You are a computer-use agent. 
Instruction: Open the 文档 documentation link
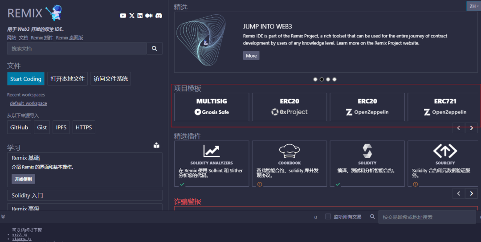coord(23,38)
